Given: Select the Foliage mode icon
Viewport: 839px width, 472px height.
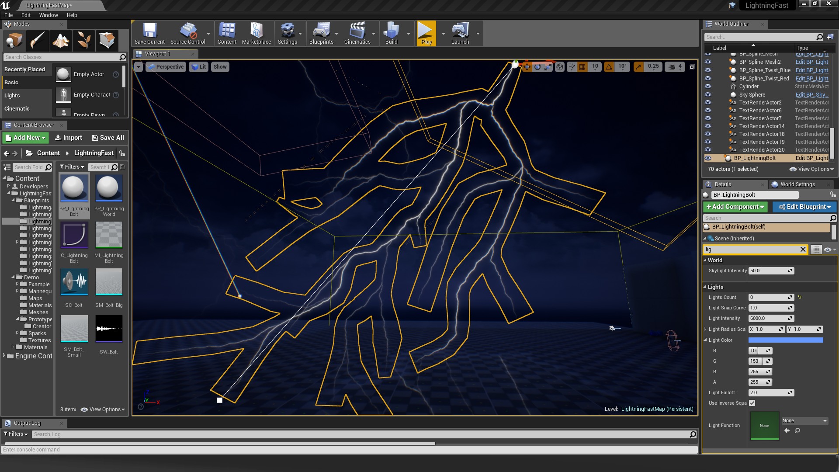Looking at the screenshot, I should (x=83, y=40).
